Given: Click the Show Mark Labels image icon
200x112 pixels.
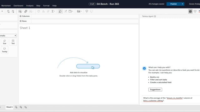Looking at the screenshot, I should pyautogui.click(x=78, y=12).
